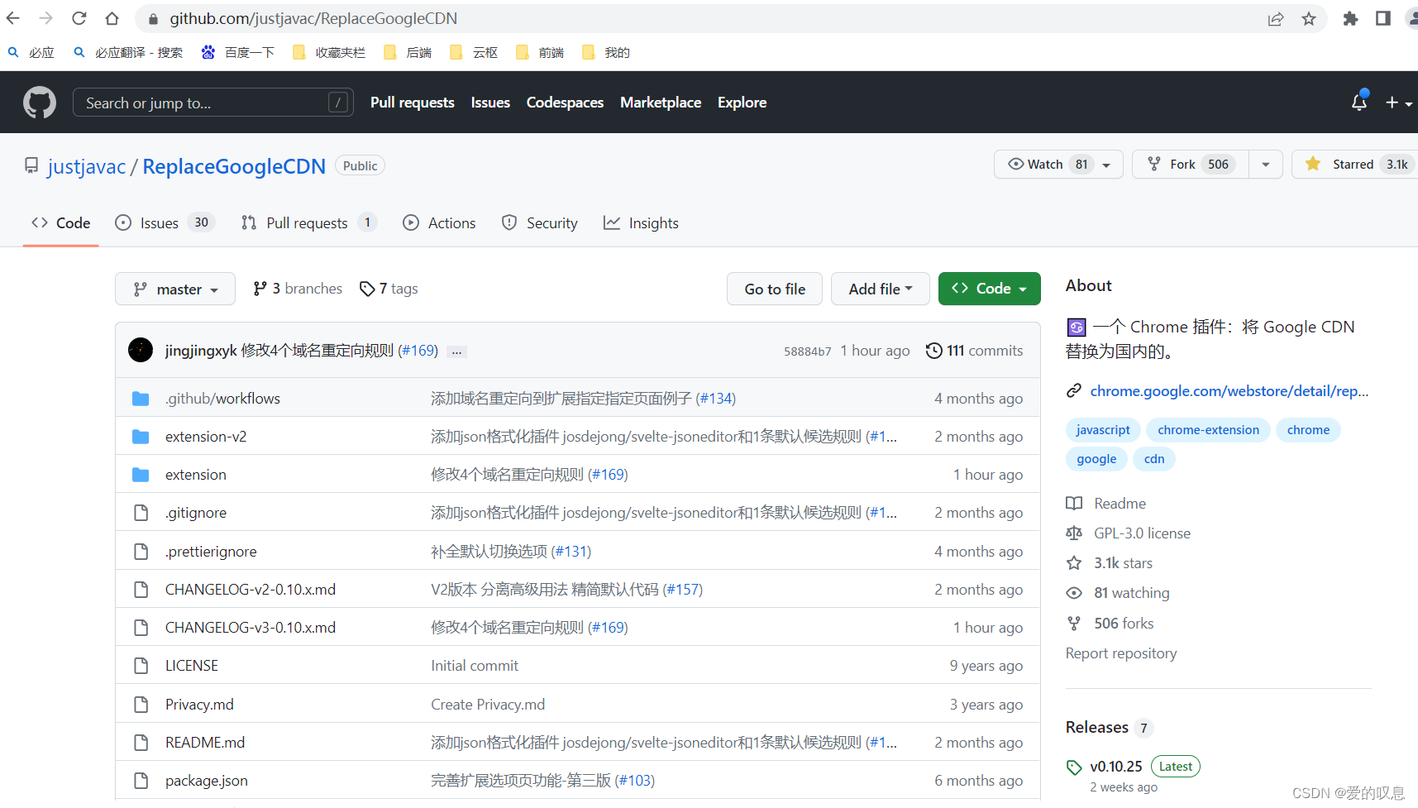Screen dimensions: 1418x808
Task: Open the browser extensions puzzle icon
Action: coord(1350,18)
